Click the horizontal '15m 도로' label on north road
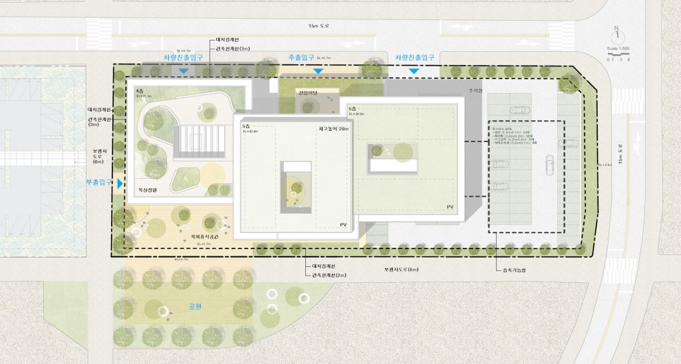The width and height of the screenshot is (681, 364). pyautogui.click(x=319, y=26)
